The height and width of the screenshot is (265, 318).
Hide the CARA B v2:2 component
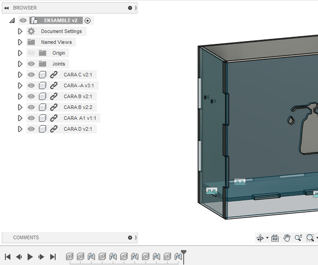point(31,107)
